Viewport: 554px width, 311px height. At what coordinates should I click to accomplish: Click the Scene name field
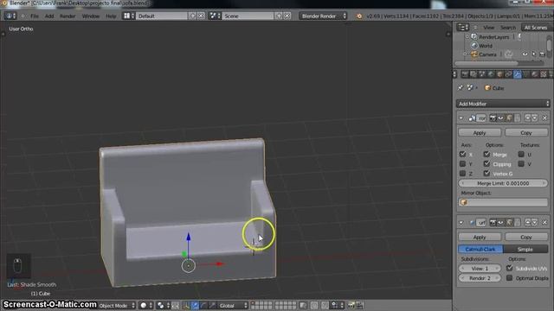tap(248, 16)
